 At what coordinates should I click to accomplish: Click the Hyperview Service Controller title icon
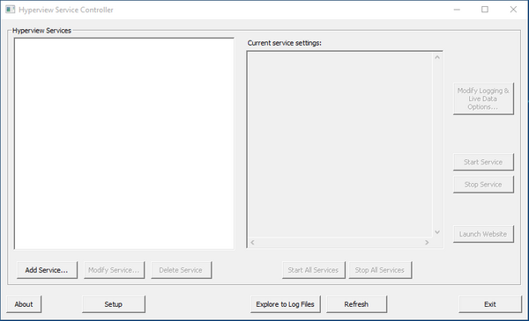pos(10,10)
